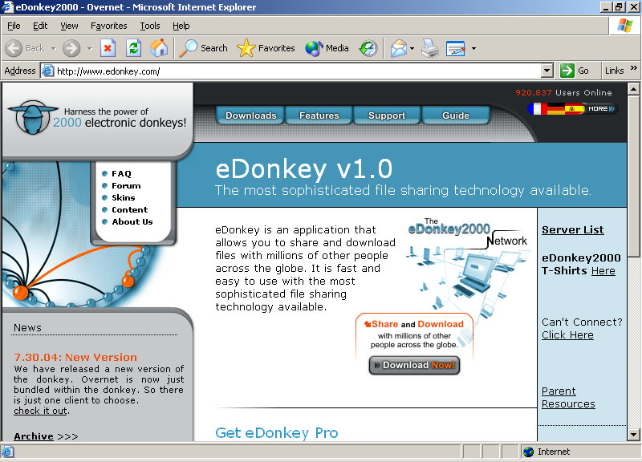This screenshot has width=642, height=462.
Task: Follow the Can't Connect Click Here link
Action: click(x=567, y=334)
